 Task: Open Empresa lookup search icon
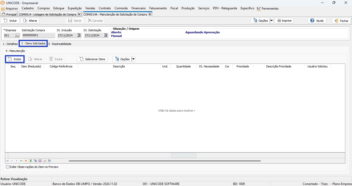[17, 35]
